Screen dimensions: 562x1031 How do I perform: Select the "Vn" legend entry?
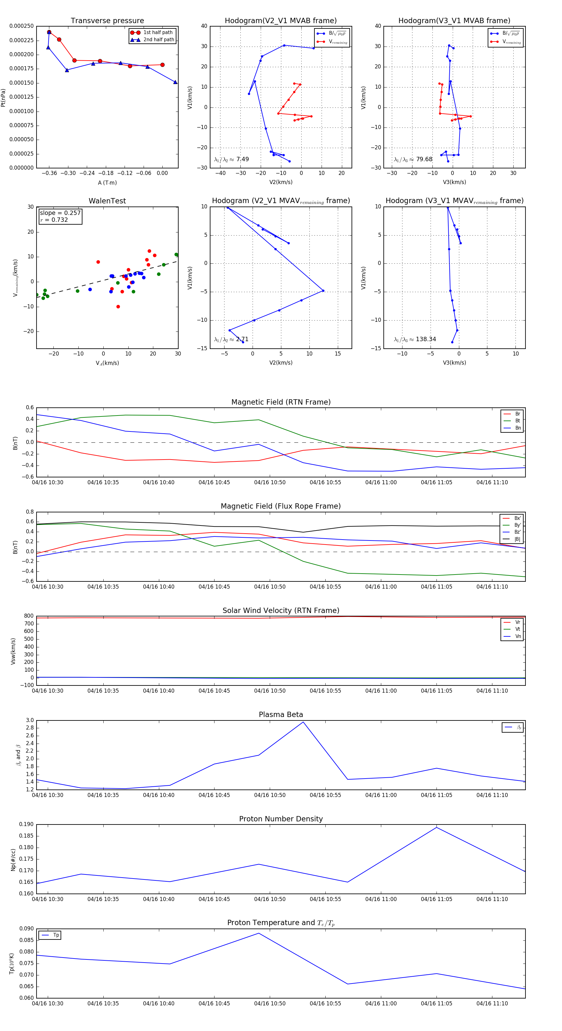[x=512, y=636]
